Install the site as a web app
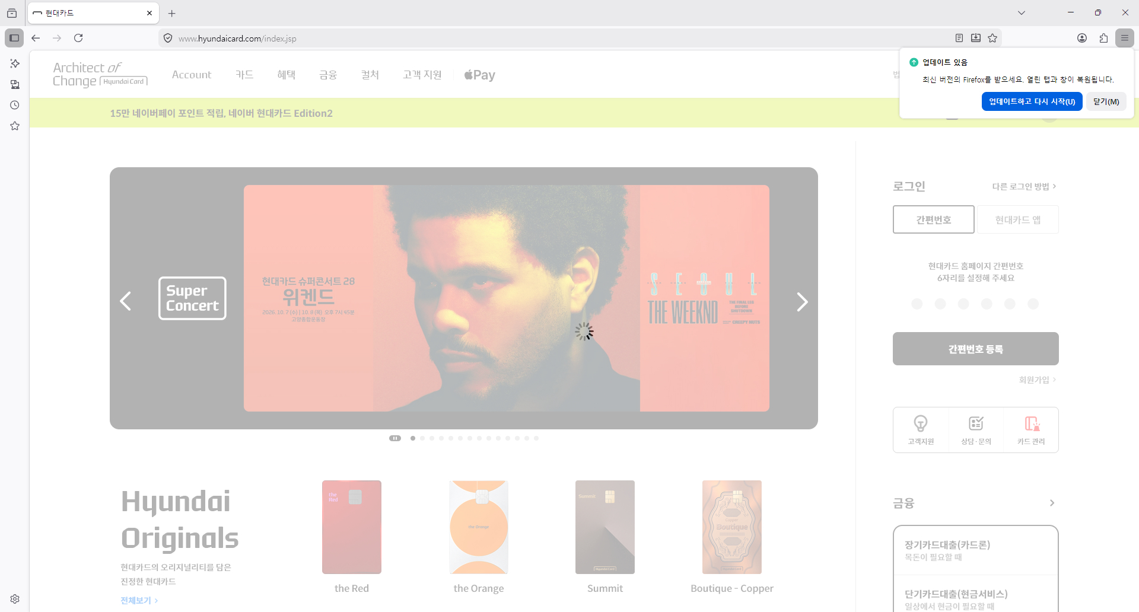The width and height of the screenshot is (1139, 612). (x=976, y=38)
